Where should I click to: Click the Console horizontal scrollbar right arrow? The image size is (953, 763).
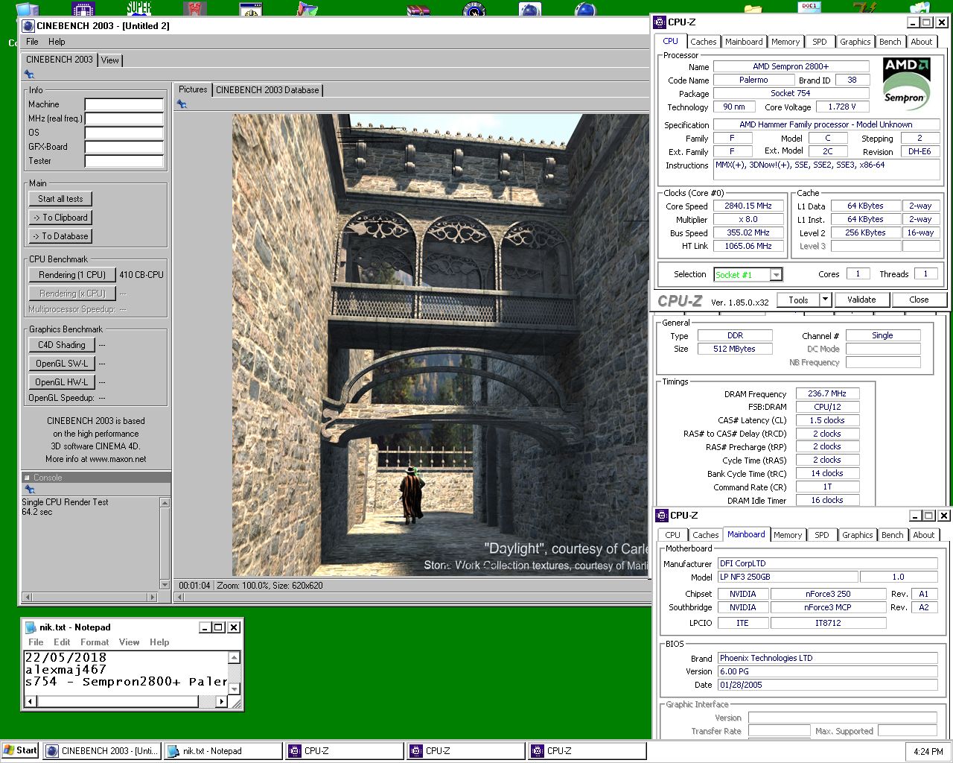pos(153,597)
